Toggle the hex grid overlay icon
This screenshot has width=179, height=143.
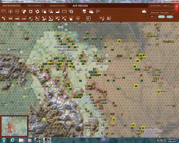pyautogui.click(x=24, y=11)
